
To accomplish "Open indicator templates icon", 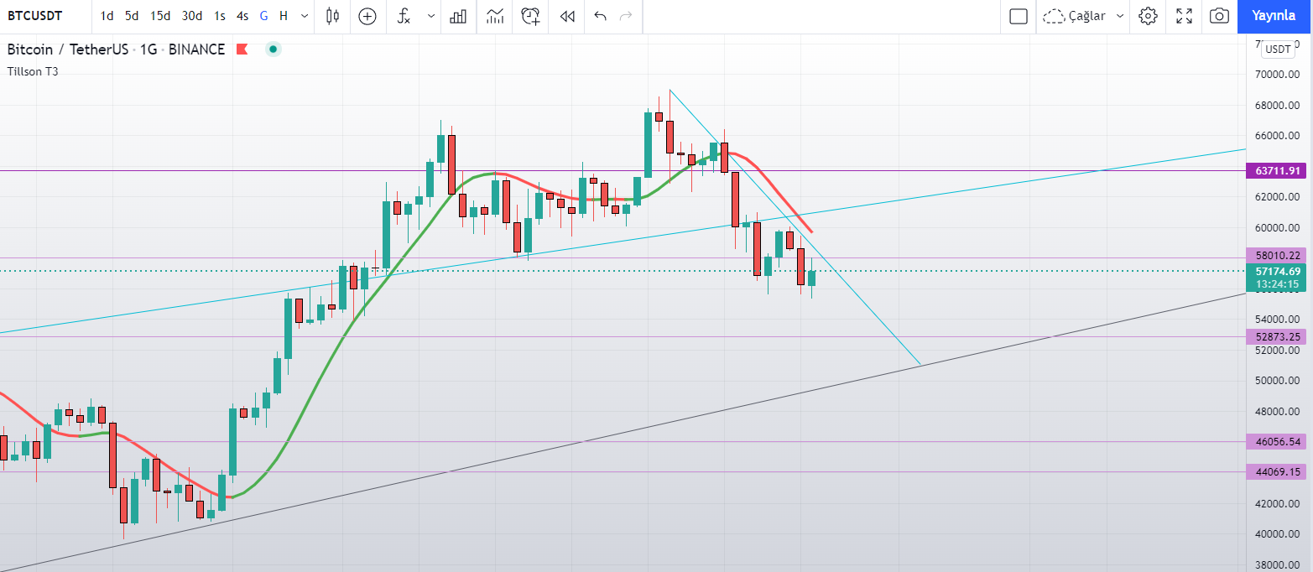I will click(x=495, y=16).
